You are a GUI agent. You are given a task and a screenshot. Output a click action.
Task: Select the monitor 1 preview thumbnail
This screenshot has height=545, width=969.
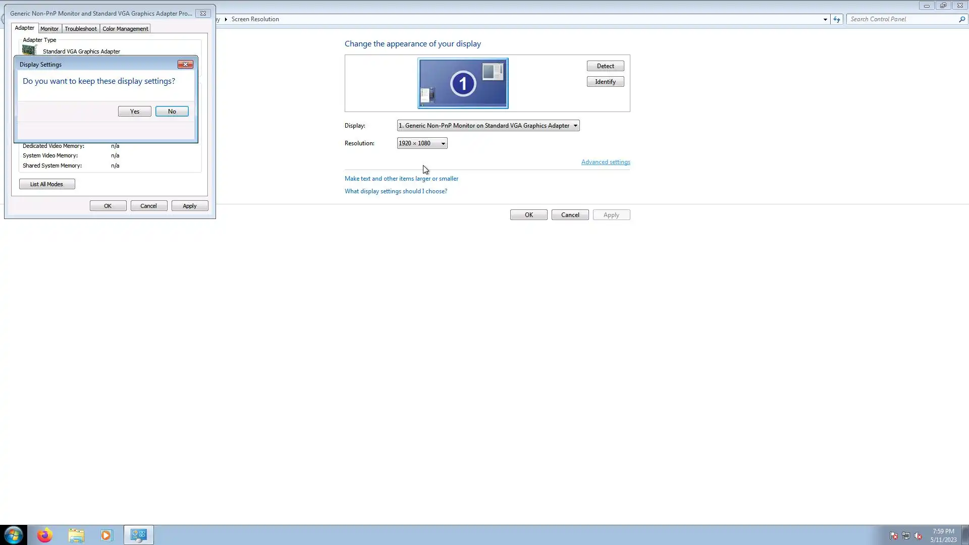coord(463,83)
